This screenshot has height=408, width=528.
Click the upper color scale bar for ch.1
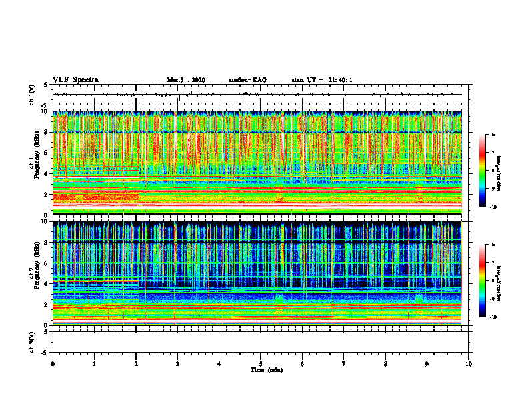click(x=482, y=171)
